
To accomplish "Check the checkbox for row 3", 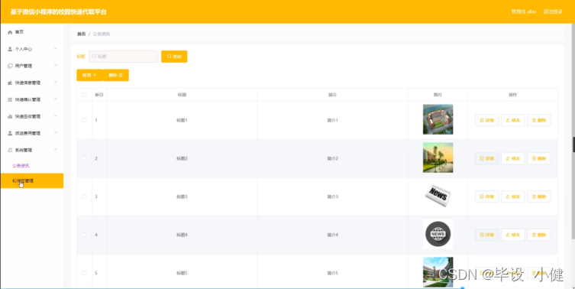I will [84, 196].
